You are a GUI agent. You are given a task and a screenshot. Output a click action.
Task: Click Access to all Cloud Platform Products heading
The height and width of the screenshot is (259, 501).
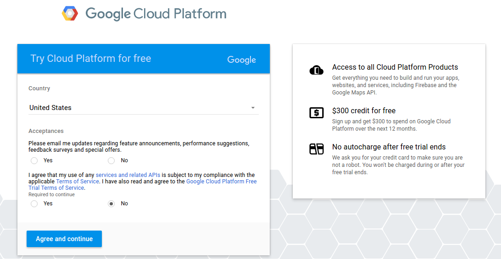point(395,67)
